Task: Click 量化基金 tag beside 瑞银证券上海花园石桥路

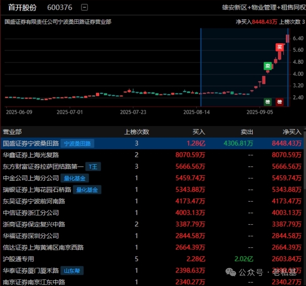Action: pos(87,190)
